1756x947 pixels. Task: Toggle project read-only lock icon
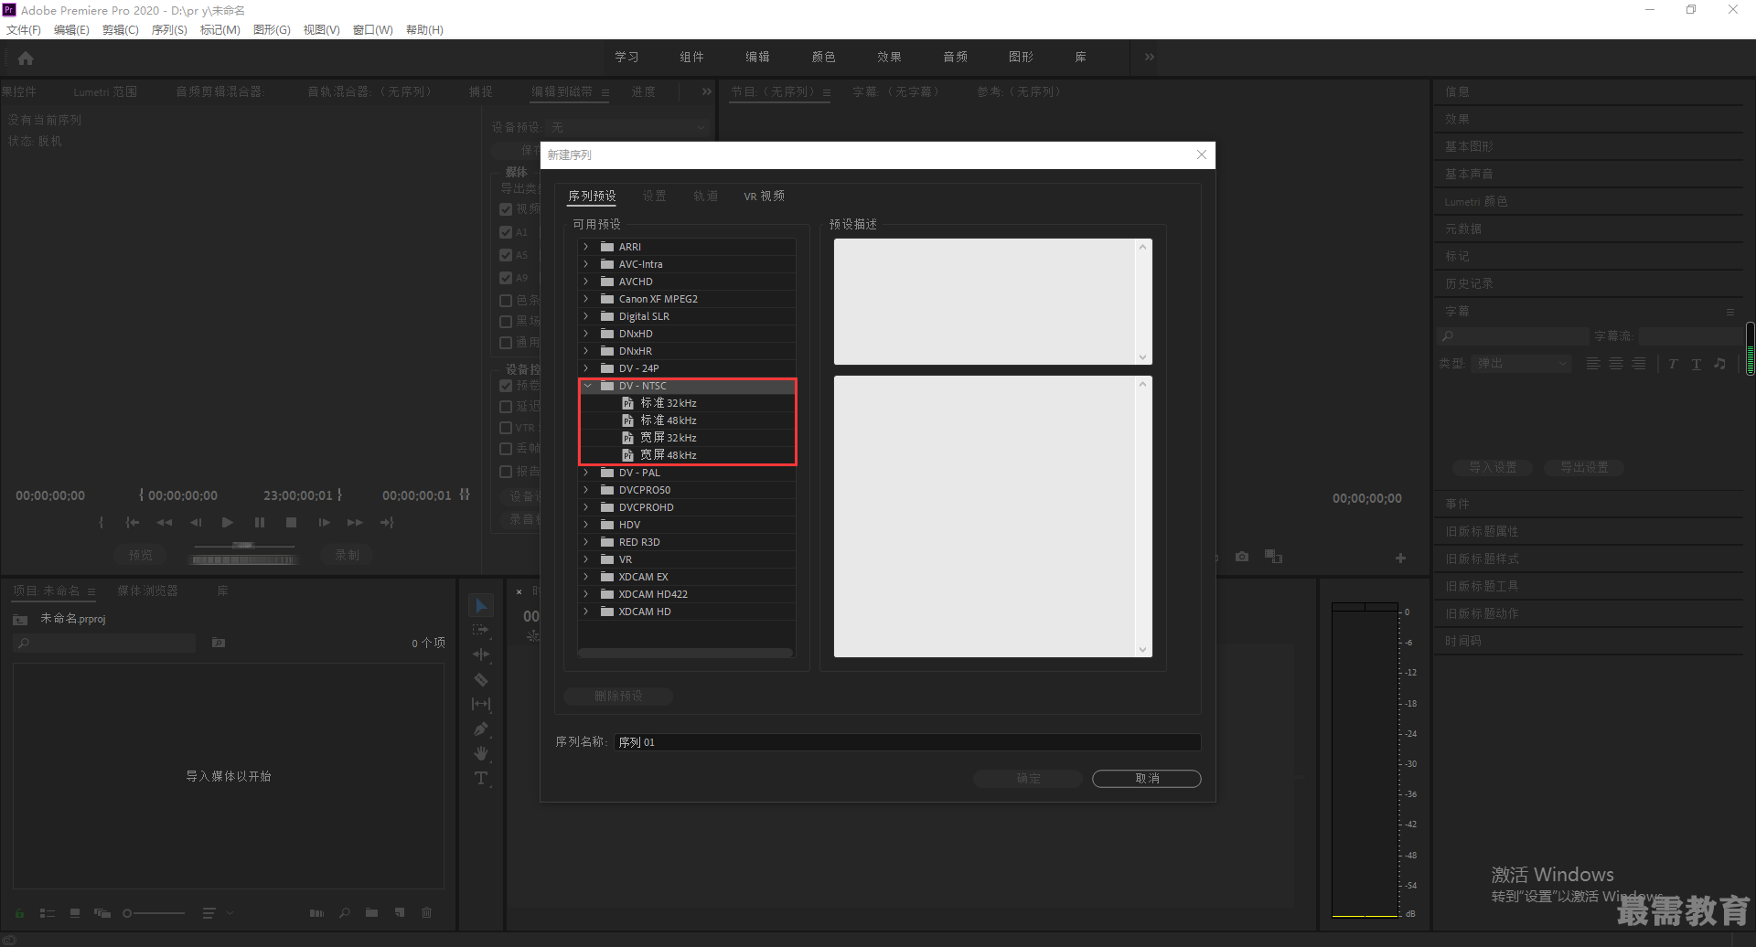[19, 912]
